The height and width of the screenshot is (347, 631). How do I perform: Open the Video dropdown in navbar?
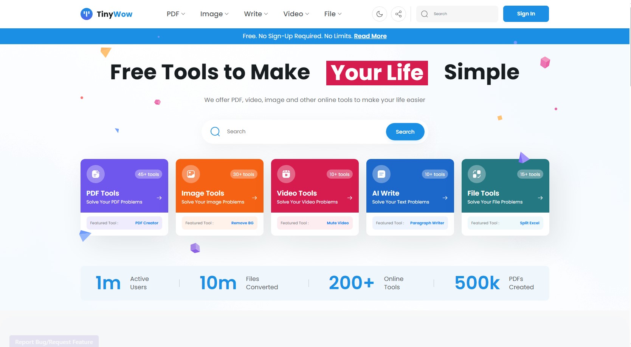296,14
